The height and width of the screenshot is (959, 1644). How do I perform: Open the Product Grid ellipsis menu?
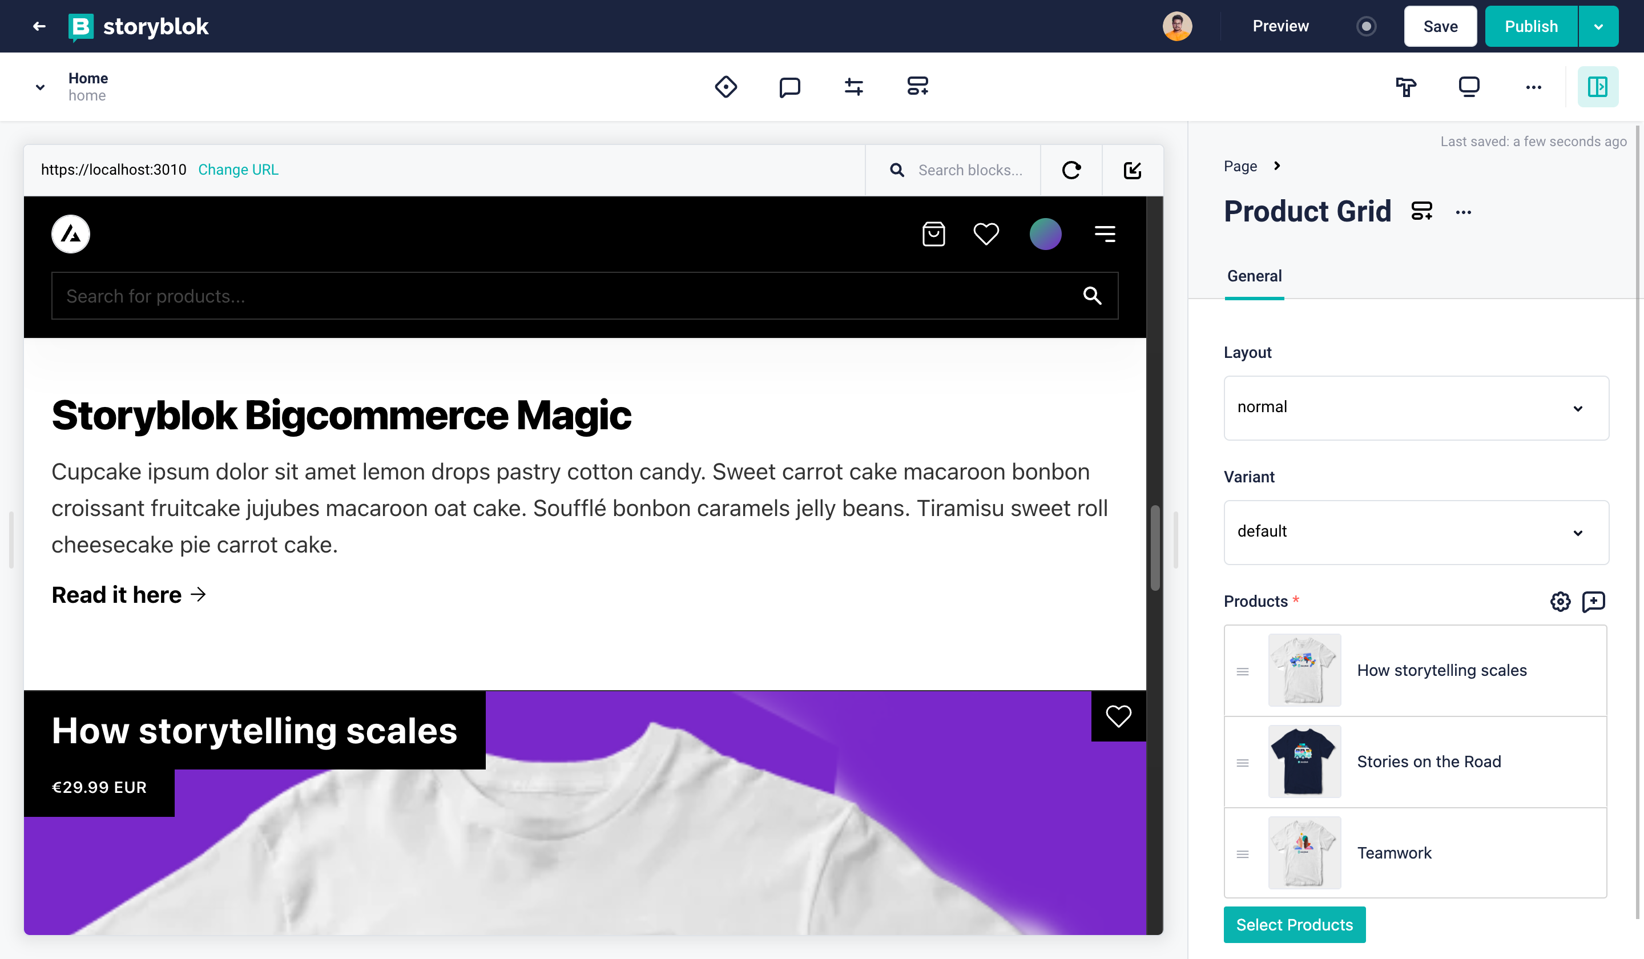click(1462, 212)
